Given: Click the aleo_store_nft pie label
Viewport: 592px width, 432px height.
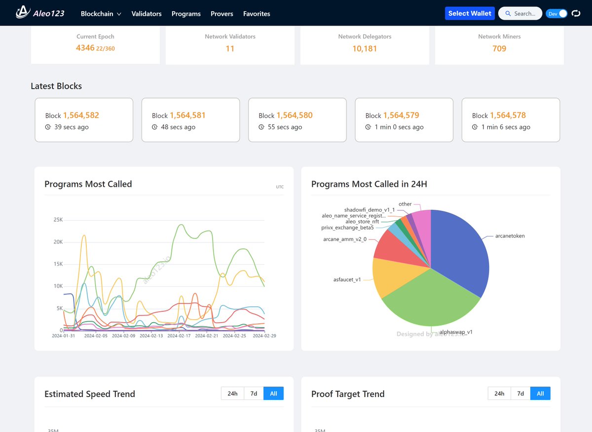Looking at the screenshot, I should 362,222.
